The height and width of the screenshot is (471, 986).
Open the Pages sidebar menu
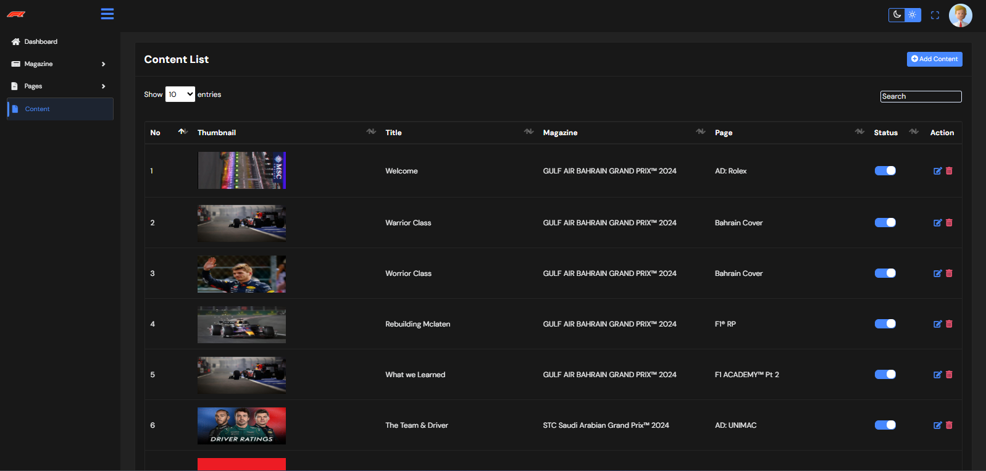pos(60,86)
